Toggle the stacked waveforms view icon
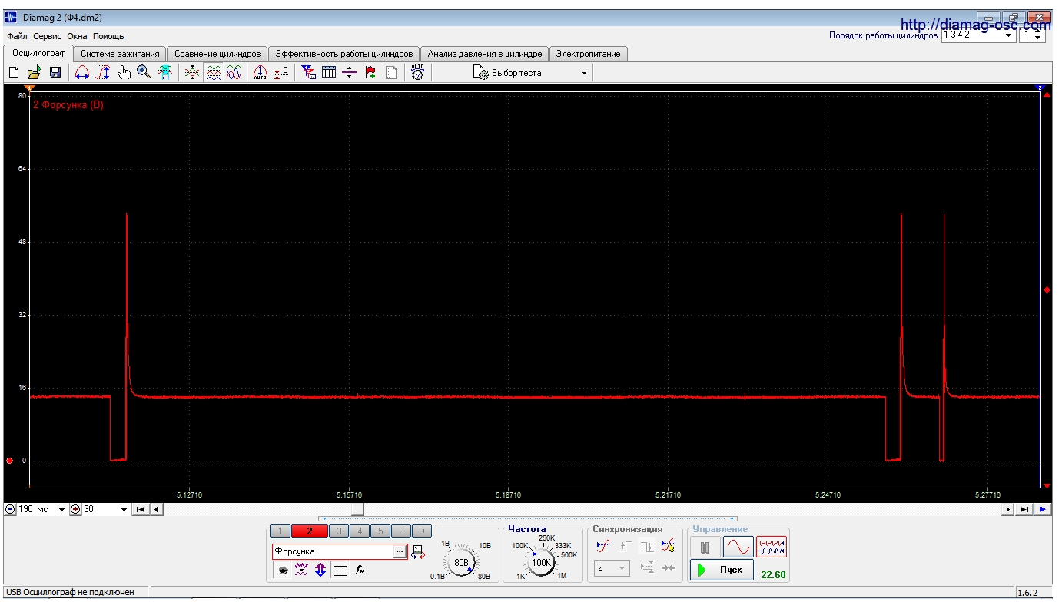This screenshot has height=602, width=1062. click(x=214, y=73)
